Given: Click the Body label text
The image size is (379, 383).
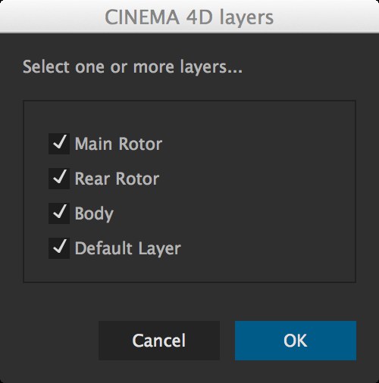Looking at the screenshot, I should click(94, 213).
